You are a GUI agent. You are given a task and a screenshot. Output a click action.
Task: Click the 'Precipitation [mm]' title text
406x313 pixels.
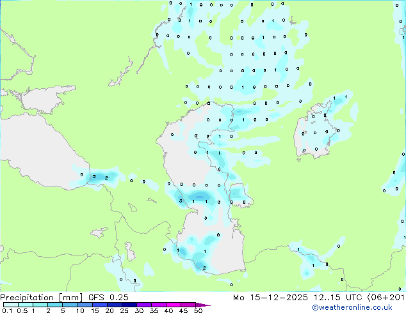(x=42, y=298)
